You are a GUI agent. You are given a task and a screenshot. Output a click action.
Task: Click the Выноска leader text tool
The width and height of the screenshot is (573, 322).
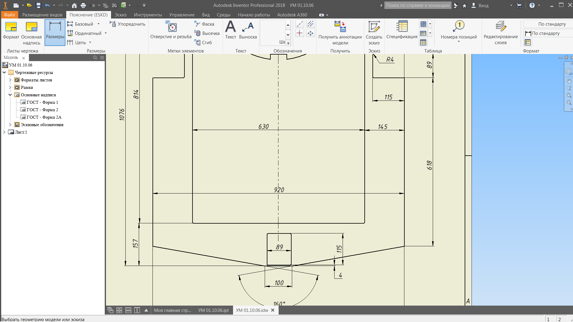coord(248,29)
